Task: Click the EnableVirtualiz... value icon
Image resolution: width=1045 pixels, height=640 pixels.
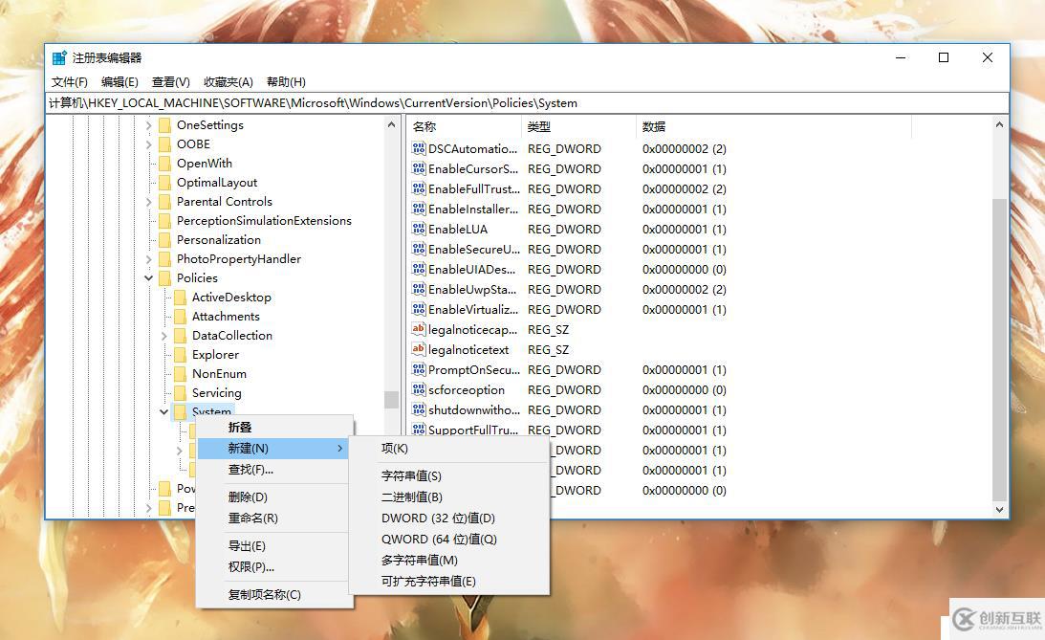Action: point(419,309)
